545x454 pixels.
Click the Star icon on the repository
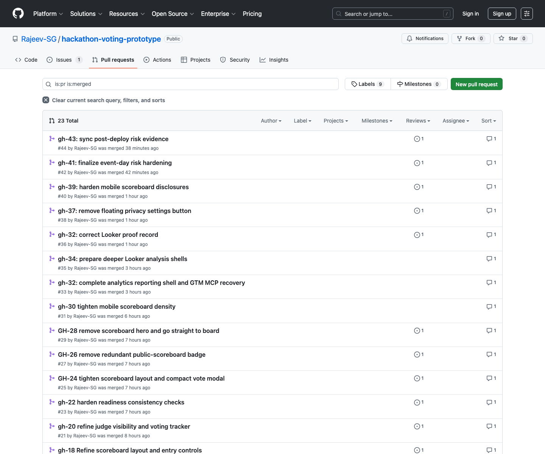point(501,38)
